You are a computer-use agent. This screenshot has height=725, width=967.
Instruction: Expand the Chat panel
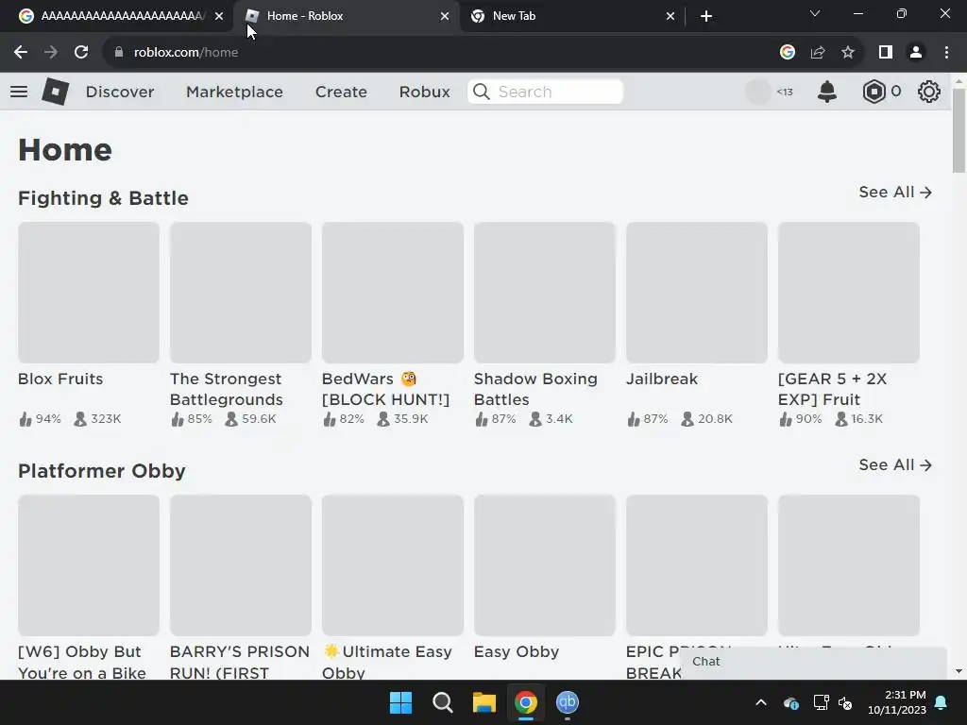tap(814, 662)
